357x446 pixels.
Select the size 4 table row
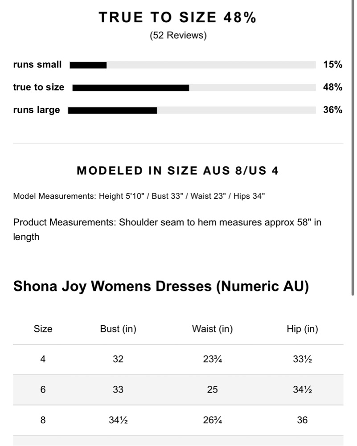(178, 359)
